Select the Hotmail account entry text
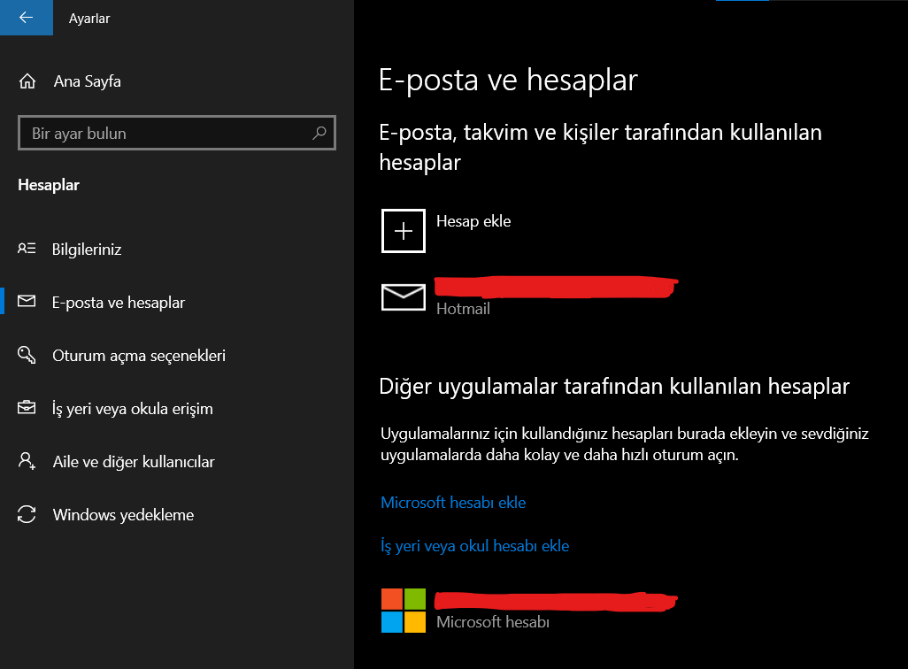908x669 pixels. (463, 309)
